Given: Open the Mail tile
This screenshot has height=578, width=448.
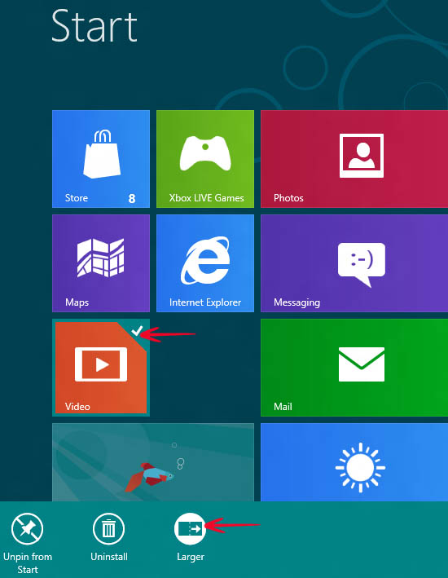Looking at the screenshot, I should (354, 368).
